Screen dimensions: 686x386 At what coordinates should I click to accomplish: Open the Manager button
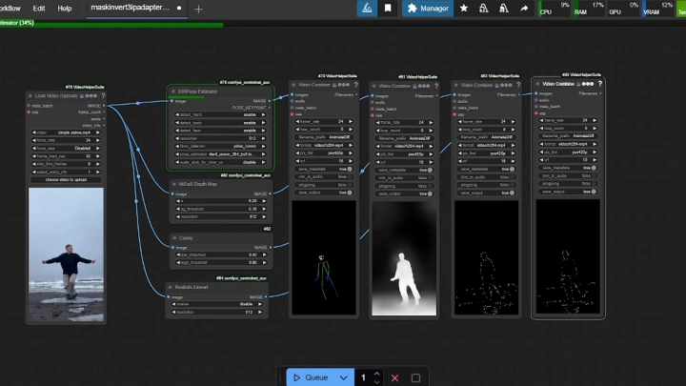click(428, 9)
